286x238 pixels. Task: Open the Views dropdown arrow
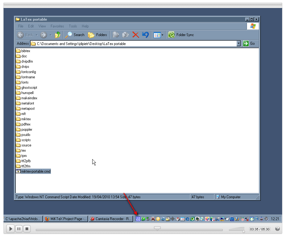tap(162, 35)
